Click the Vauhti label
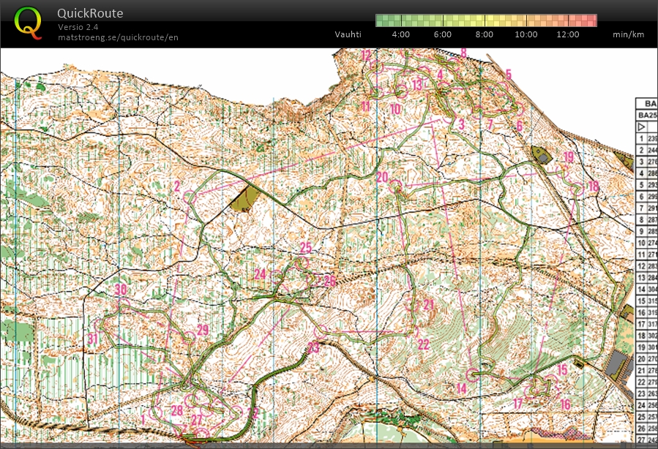 [348, 34]
